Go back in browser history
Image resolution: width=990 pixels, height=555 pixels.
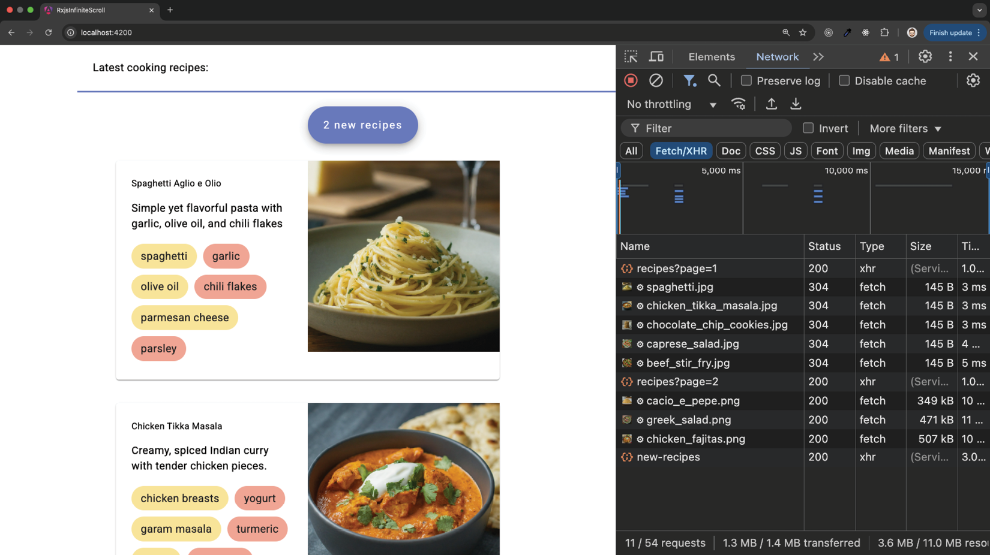pyautogui.click(x=11, y=32)
